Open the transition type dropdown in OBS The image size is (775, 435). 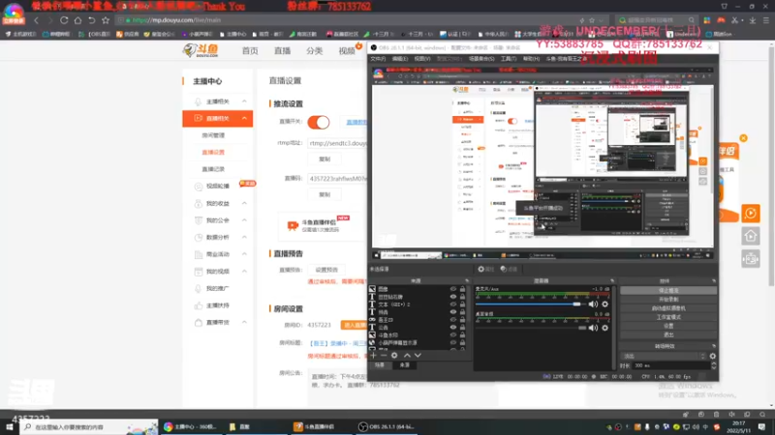pos(664,356)
